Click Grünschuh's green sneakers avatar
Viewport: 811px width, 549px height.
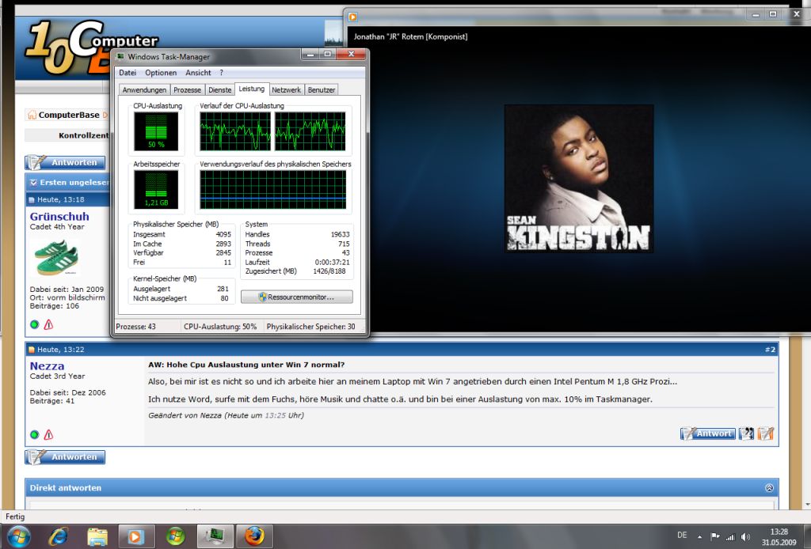click(56, 258)
